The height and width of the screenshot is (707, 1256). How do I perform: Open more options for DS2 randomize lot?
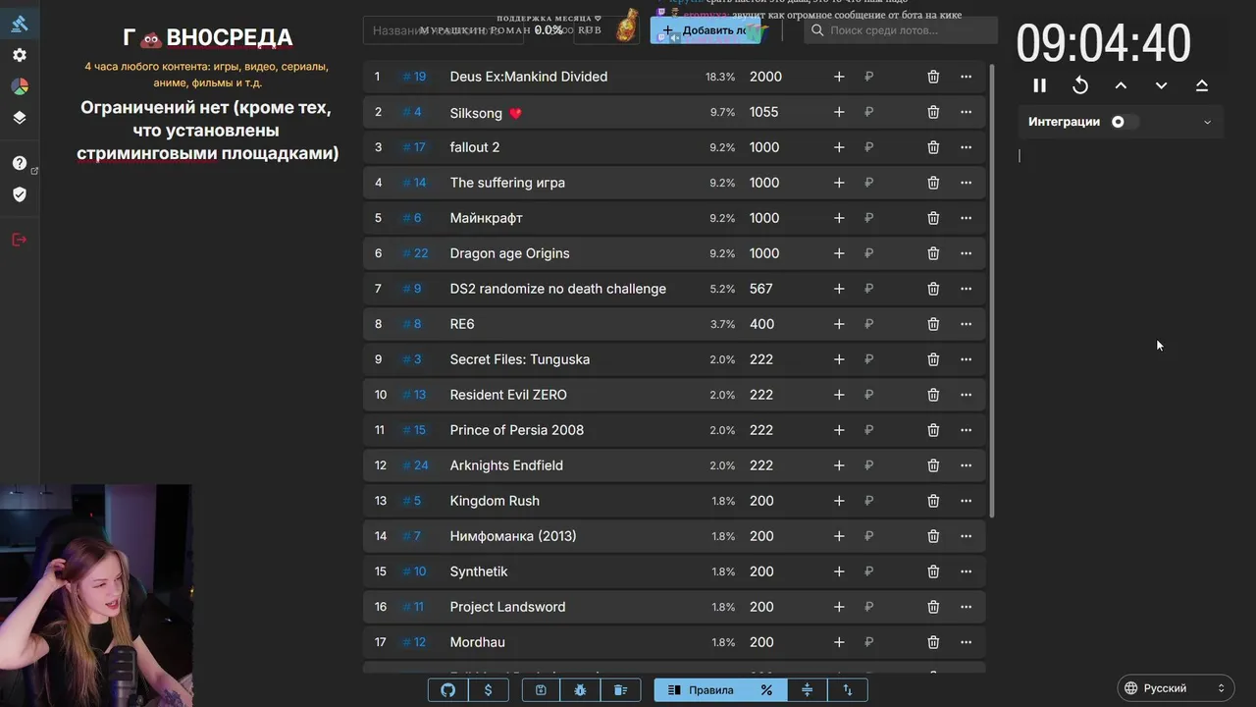[x=967, y=289]
